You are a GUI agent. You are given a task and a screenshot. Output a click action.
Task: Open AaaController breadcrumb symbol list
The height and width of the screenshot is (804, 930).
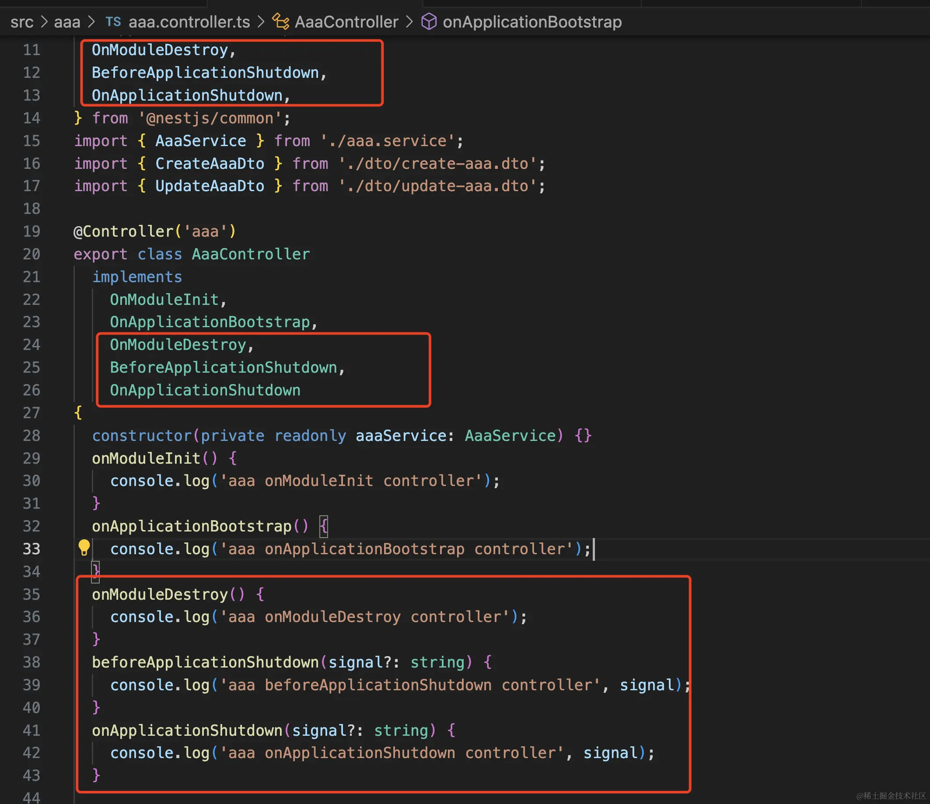pos(346,21)
